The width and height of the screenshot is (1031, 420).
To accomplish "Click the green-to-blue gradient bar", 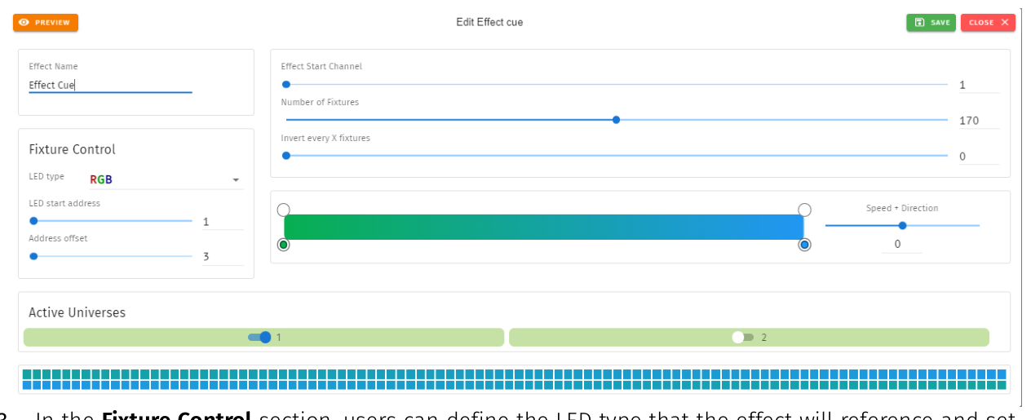I will (544, 228).
